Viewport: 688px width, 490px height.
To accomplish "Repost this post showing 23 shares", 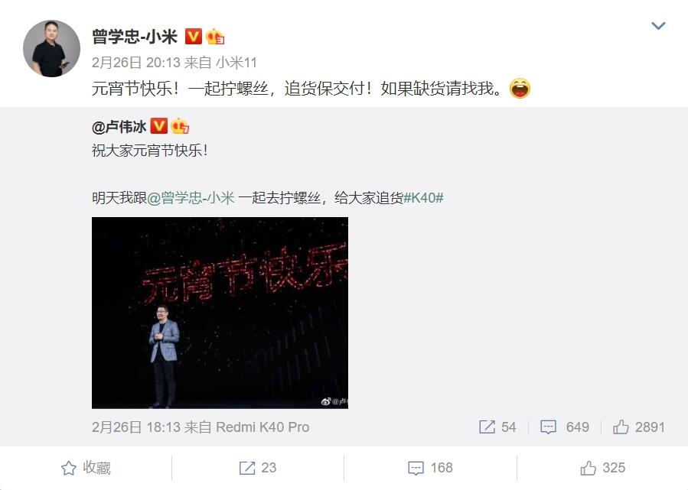I will 258,468.
